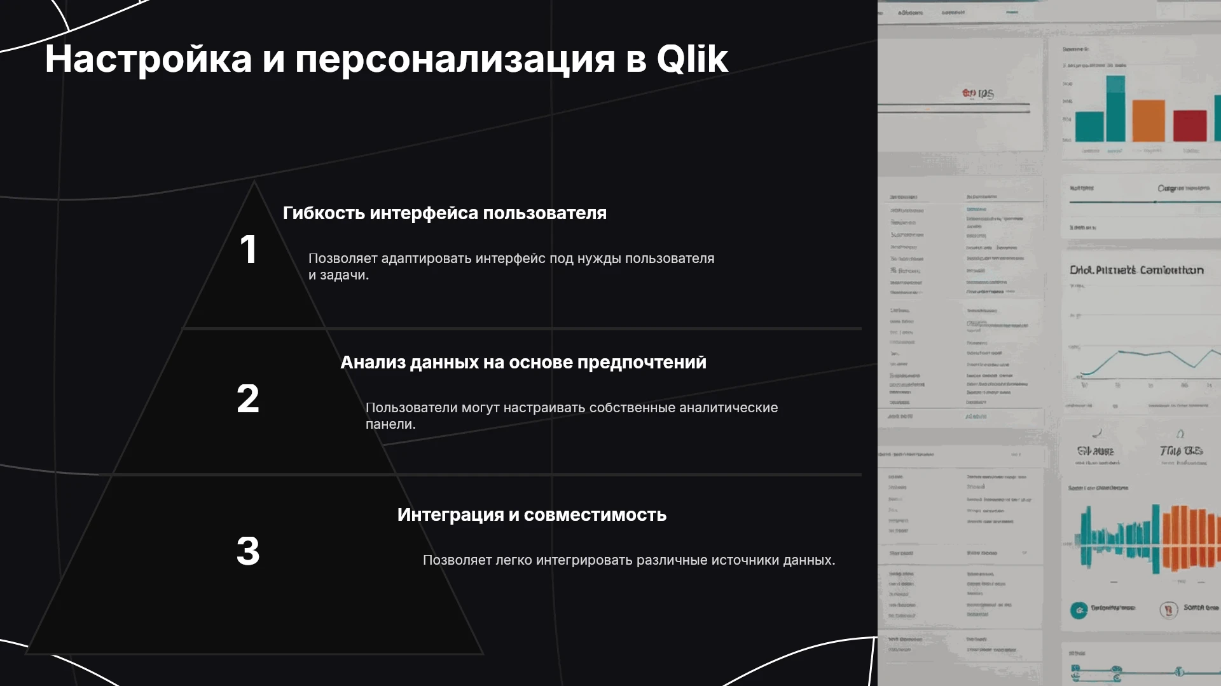The width and height of the screenshot is (1221, 686).
Task: Click heading 'Гибкость интерфейса пользователя'
Action: pyautogui.click(x=445, y=213)
